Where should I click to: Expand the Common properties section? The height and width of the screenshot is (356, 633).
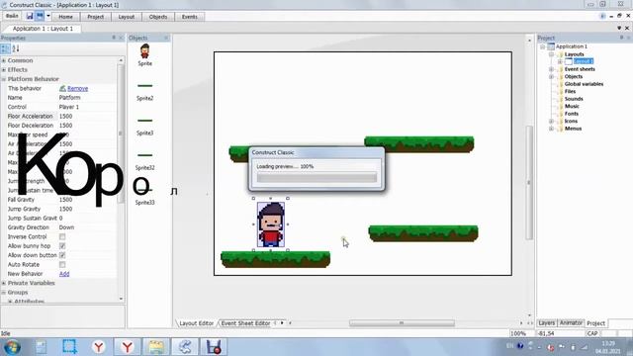click(4, 60)
